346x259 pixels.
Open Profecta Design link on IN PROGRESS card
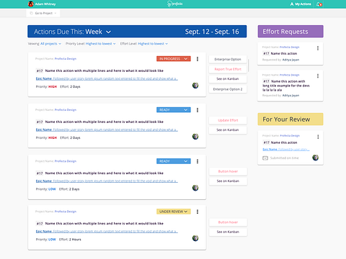click(66, 58)
